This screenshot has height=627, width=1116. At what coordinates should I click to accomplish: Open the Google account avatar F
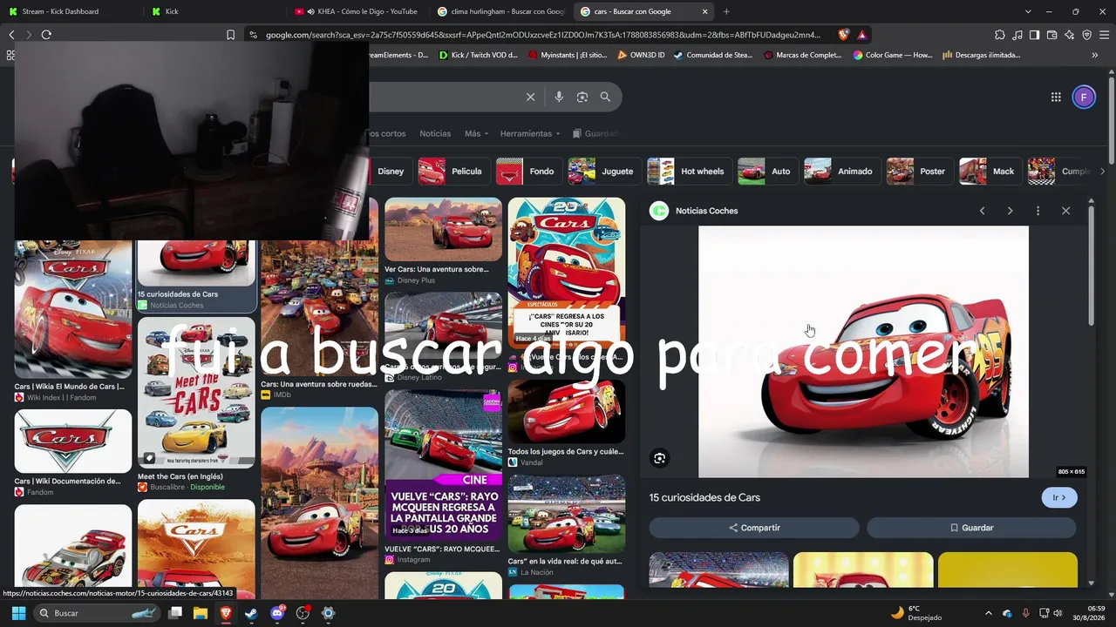tap(1084, 97)
